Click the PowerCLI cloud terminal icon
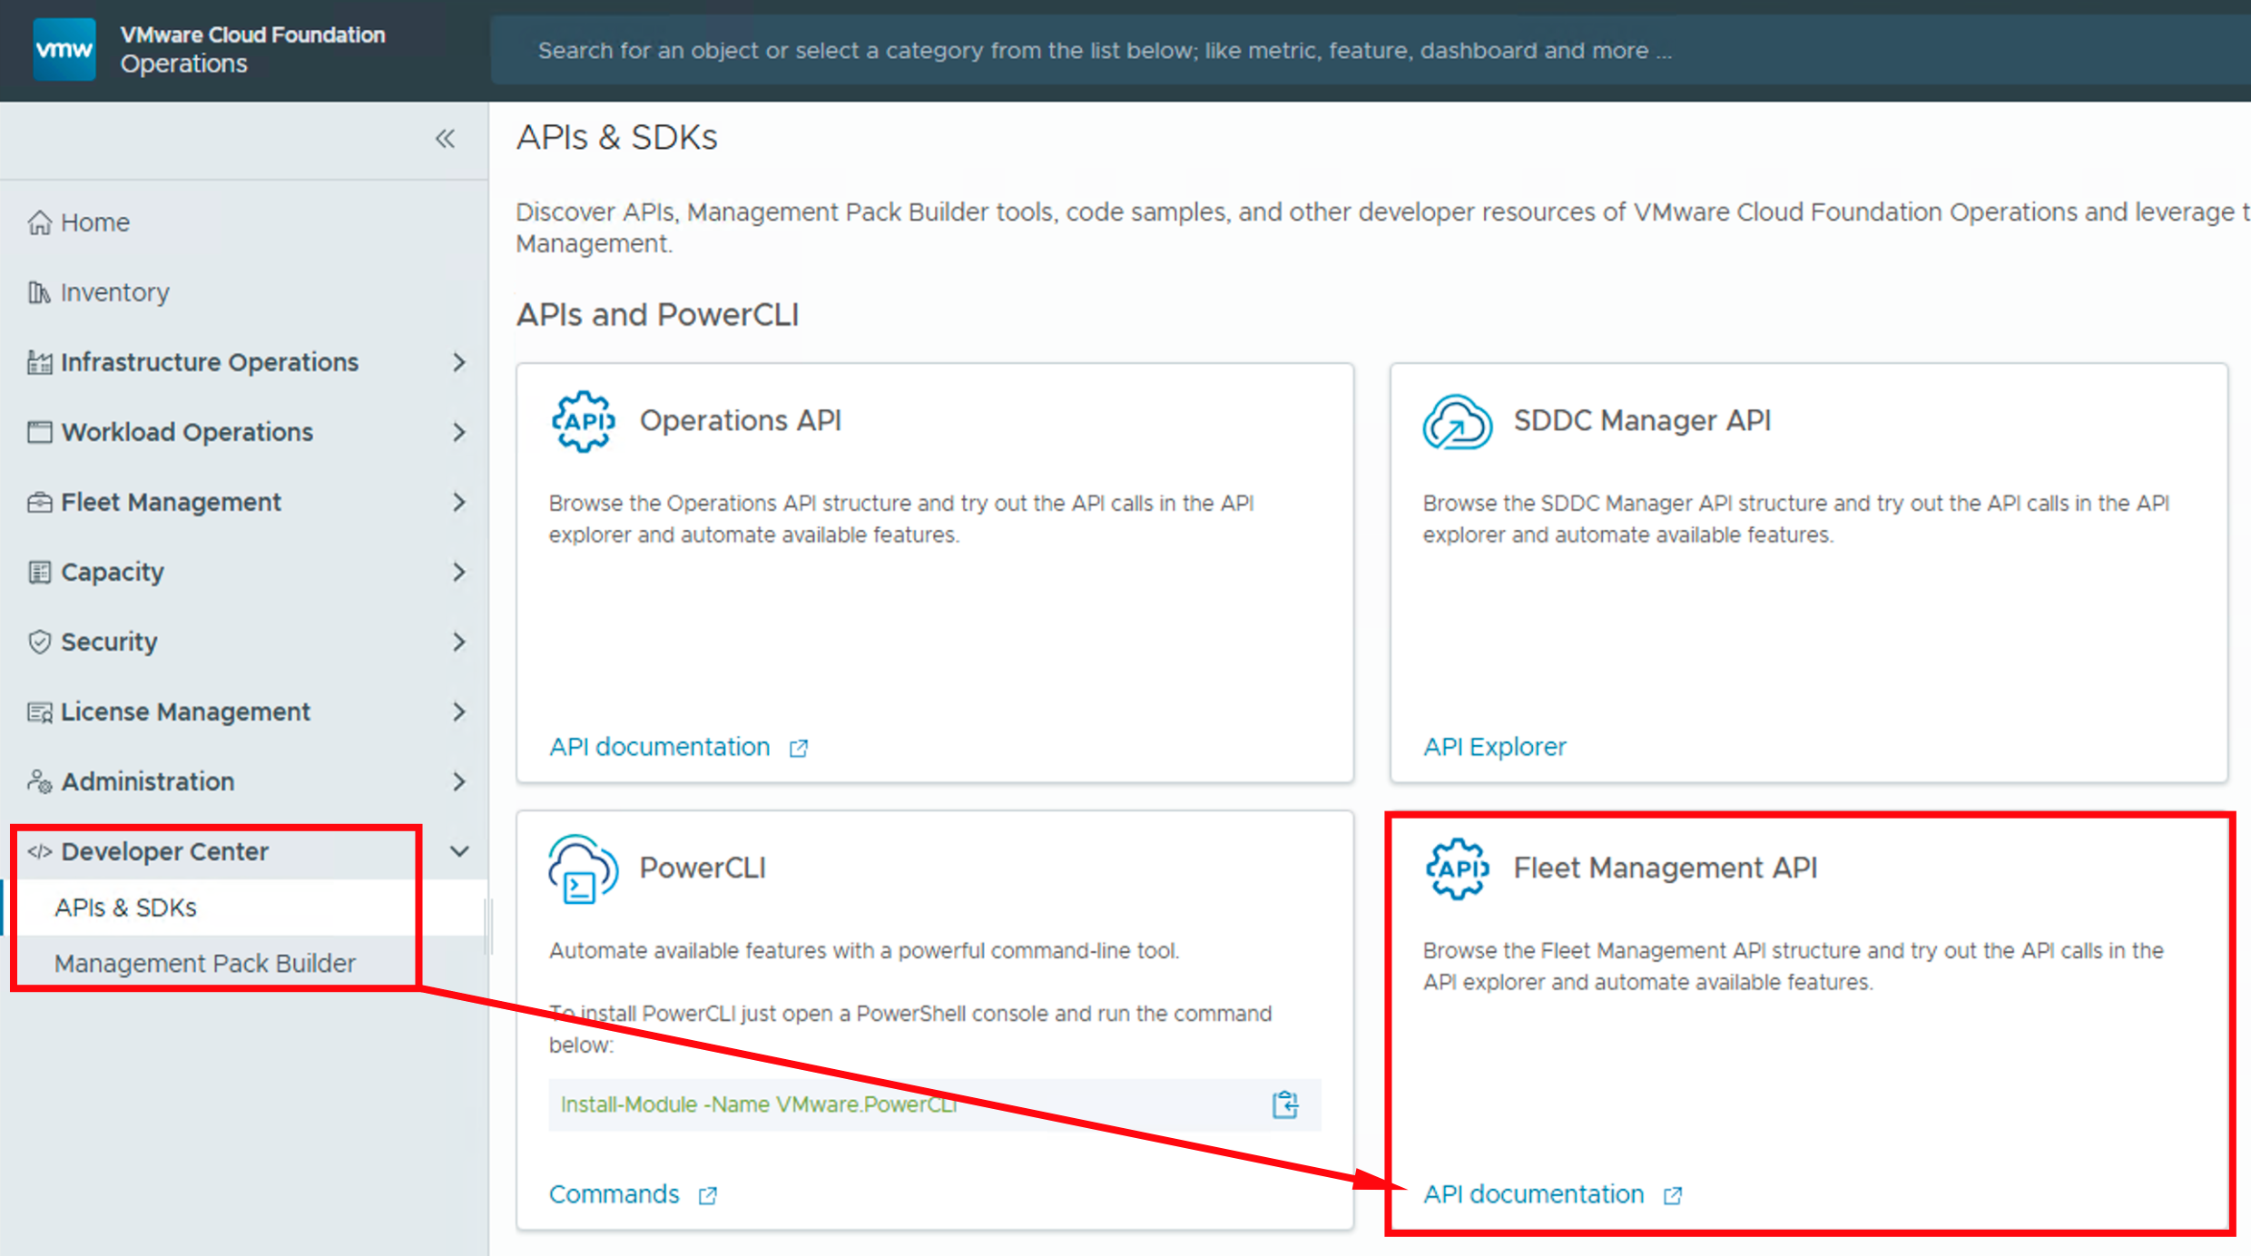The image size is (2251, 1256). coord(583,869)
